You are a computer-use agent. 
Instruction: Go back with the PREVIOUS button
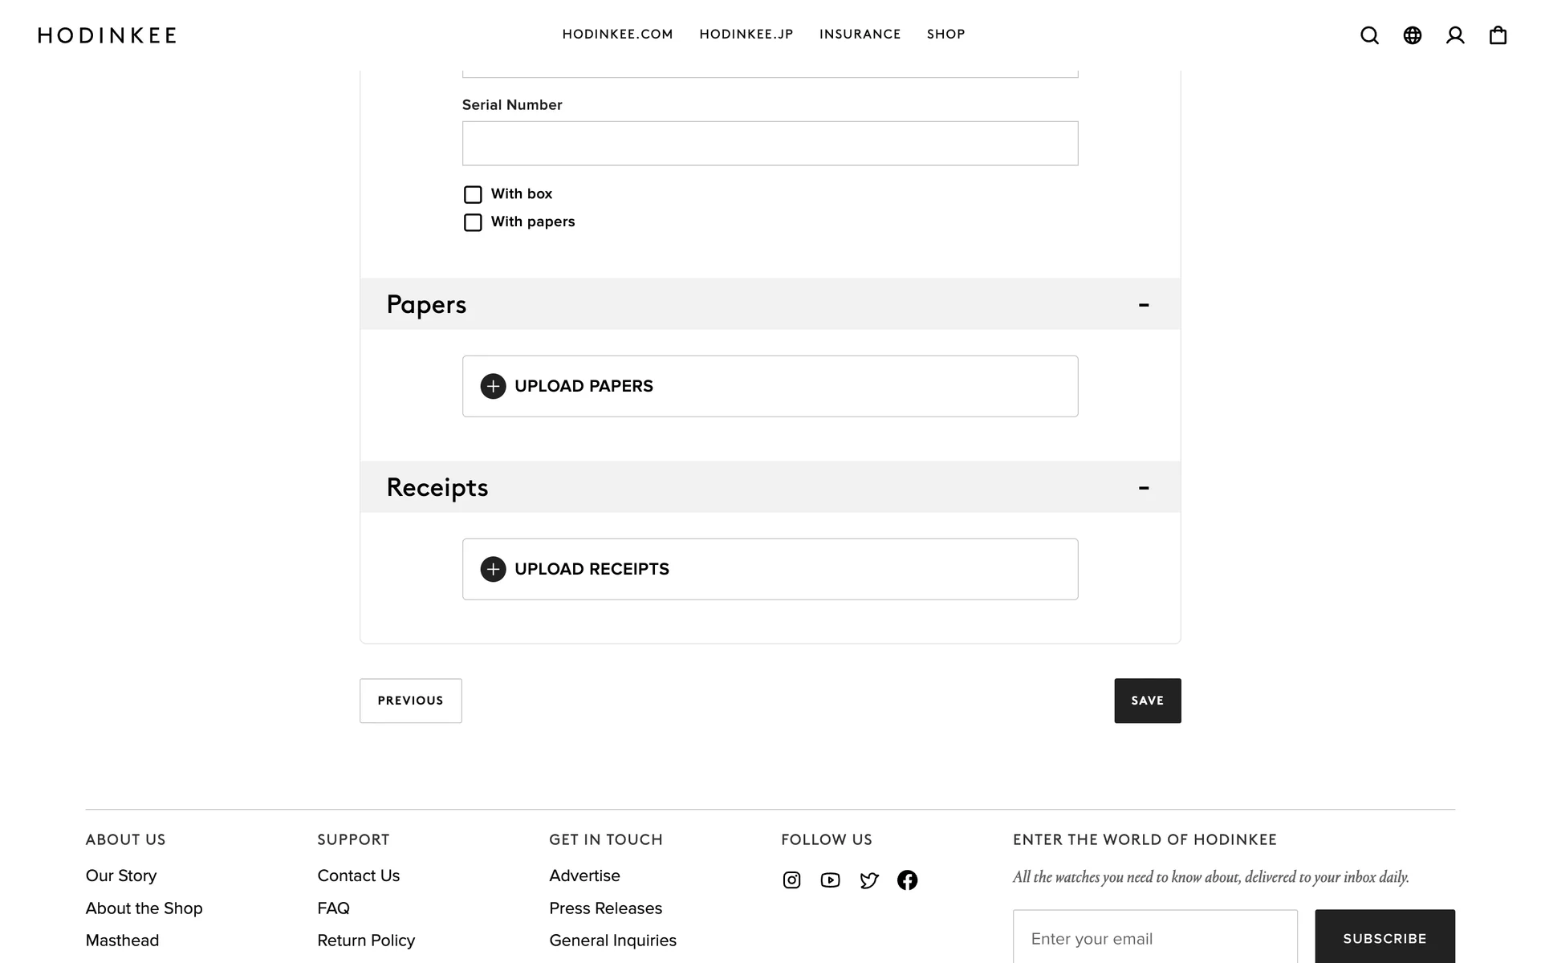pyautogui.click(x=410, y=701)
